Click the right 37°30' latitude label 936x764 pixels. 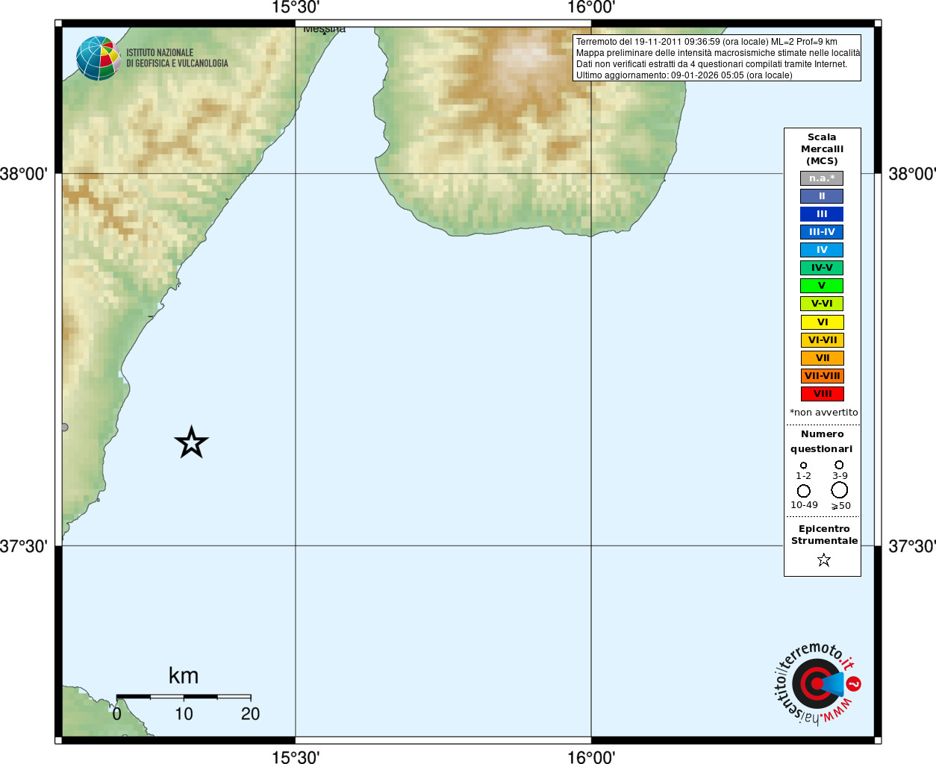[x=912, y=546]
